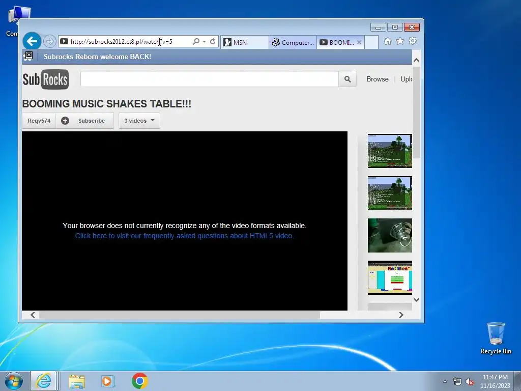
Task: Click the horizontal scrollbar left arrow
Action: (x=33, y=315)
